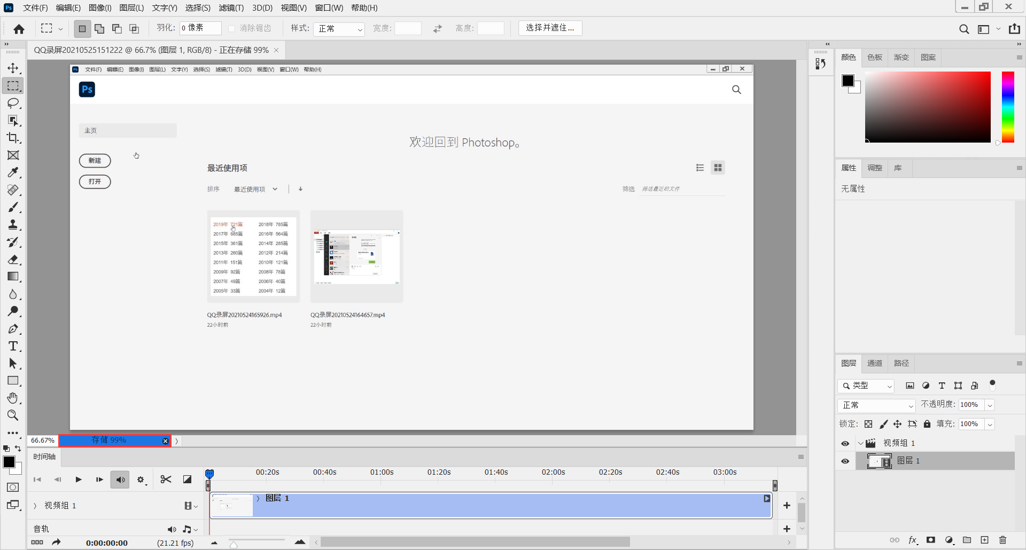Open marquee tool preset picker arrow

point(60,29)
